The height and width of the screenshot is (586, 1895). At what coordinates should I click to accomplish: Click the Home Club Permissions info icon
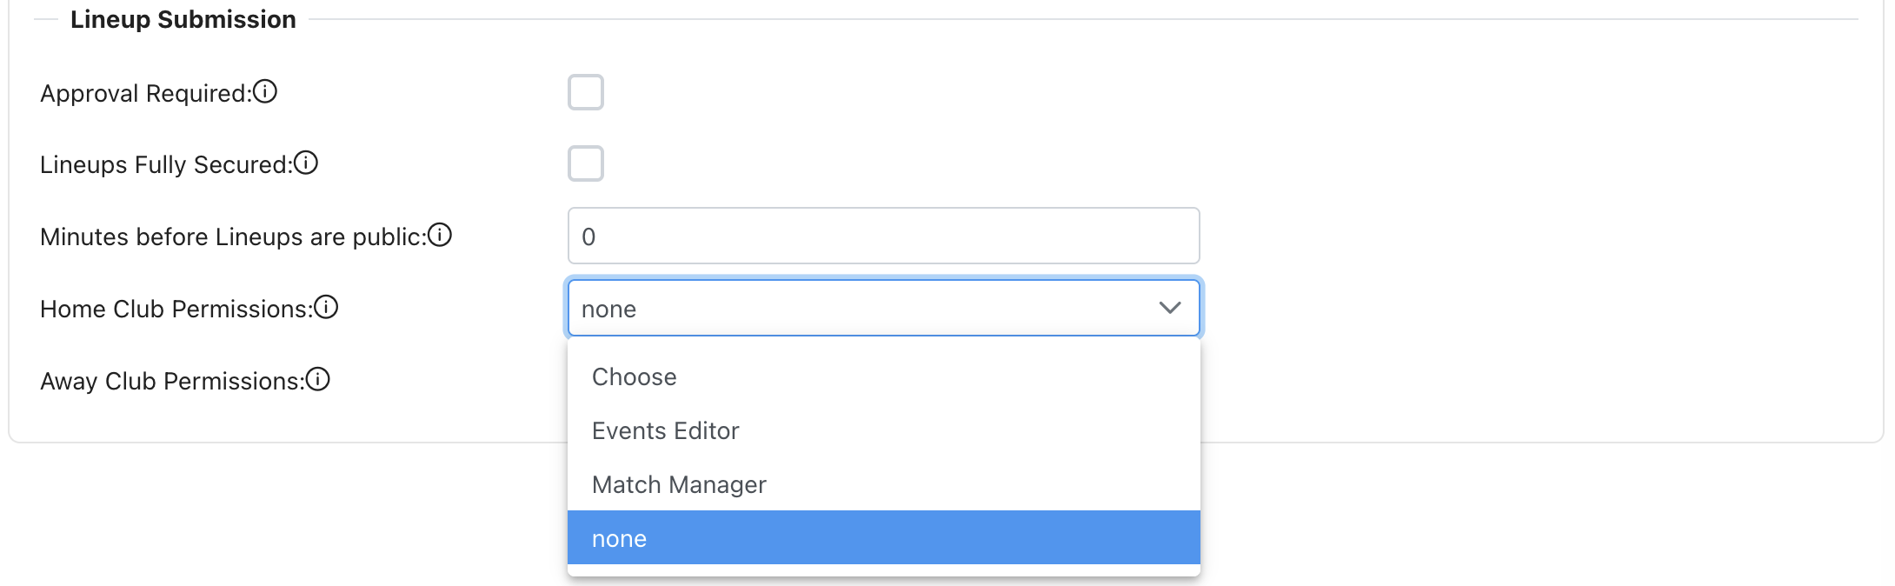click(326, 307)
